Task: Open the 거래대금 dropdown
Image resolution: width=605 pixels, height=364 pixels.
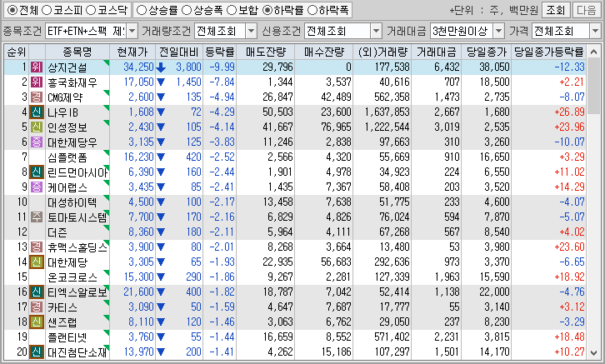Action: [499, 31]
